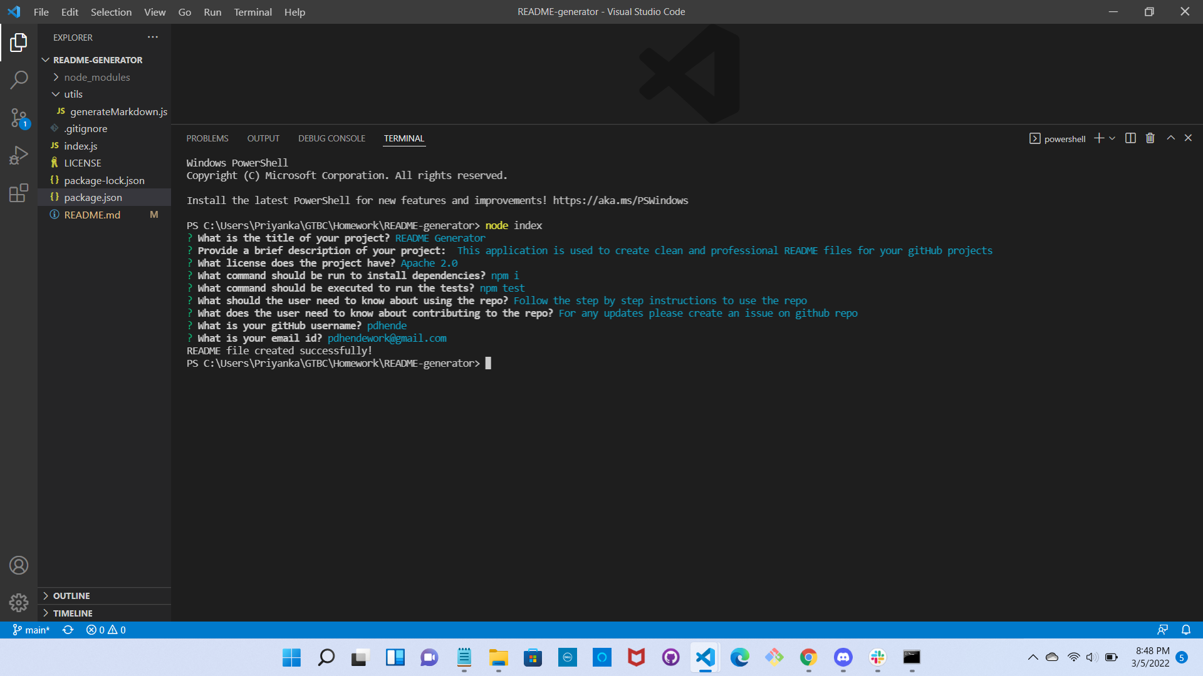The width and height of the screenshot is (1203, 676).
Task: Open the Search view in activity bar
Action: click(19, 80)
